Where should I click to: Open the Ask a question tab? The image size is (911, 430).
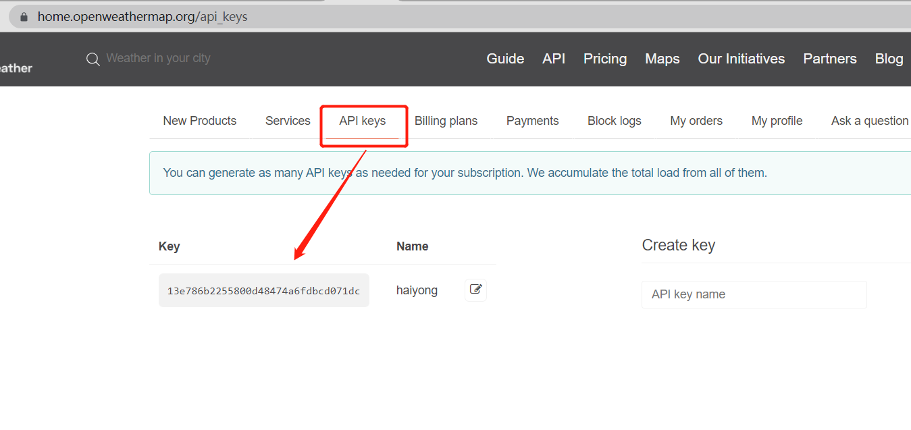(x=870, y=121)
